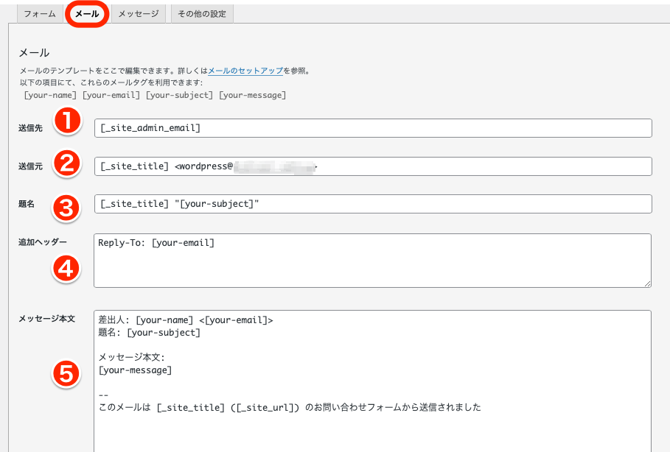This screenshot has width=670, height=452.
Task: Open the メッセージ tab
Action: (139, 14)
